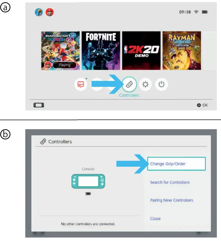
Task: Click the A button OK prompt
Action: (202, 105)
